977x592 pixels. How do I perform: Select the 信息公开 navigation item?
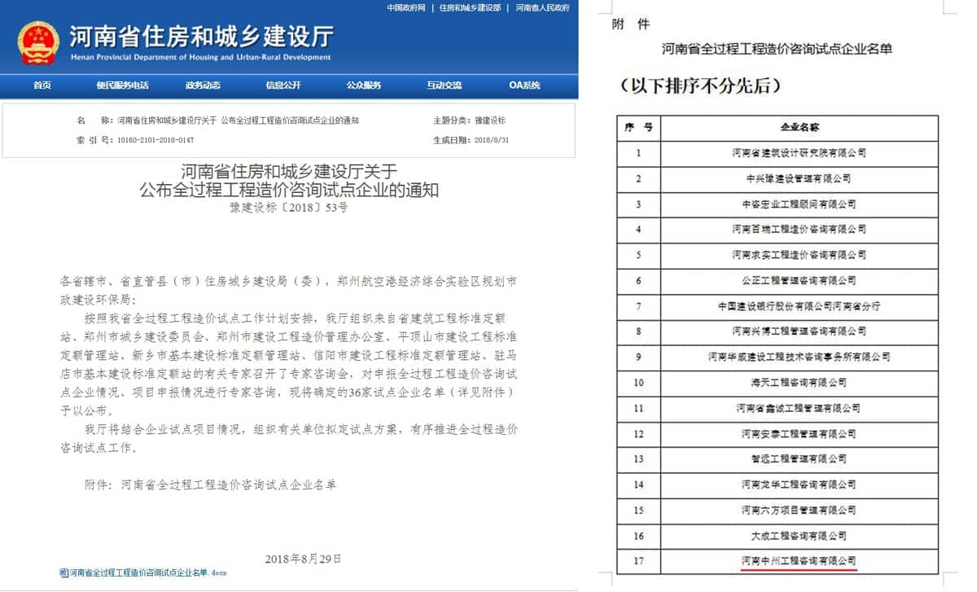[283, 86]
